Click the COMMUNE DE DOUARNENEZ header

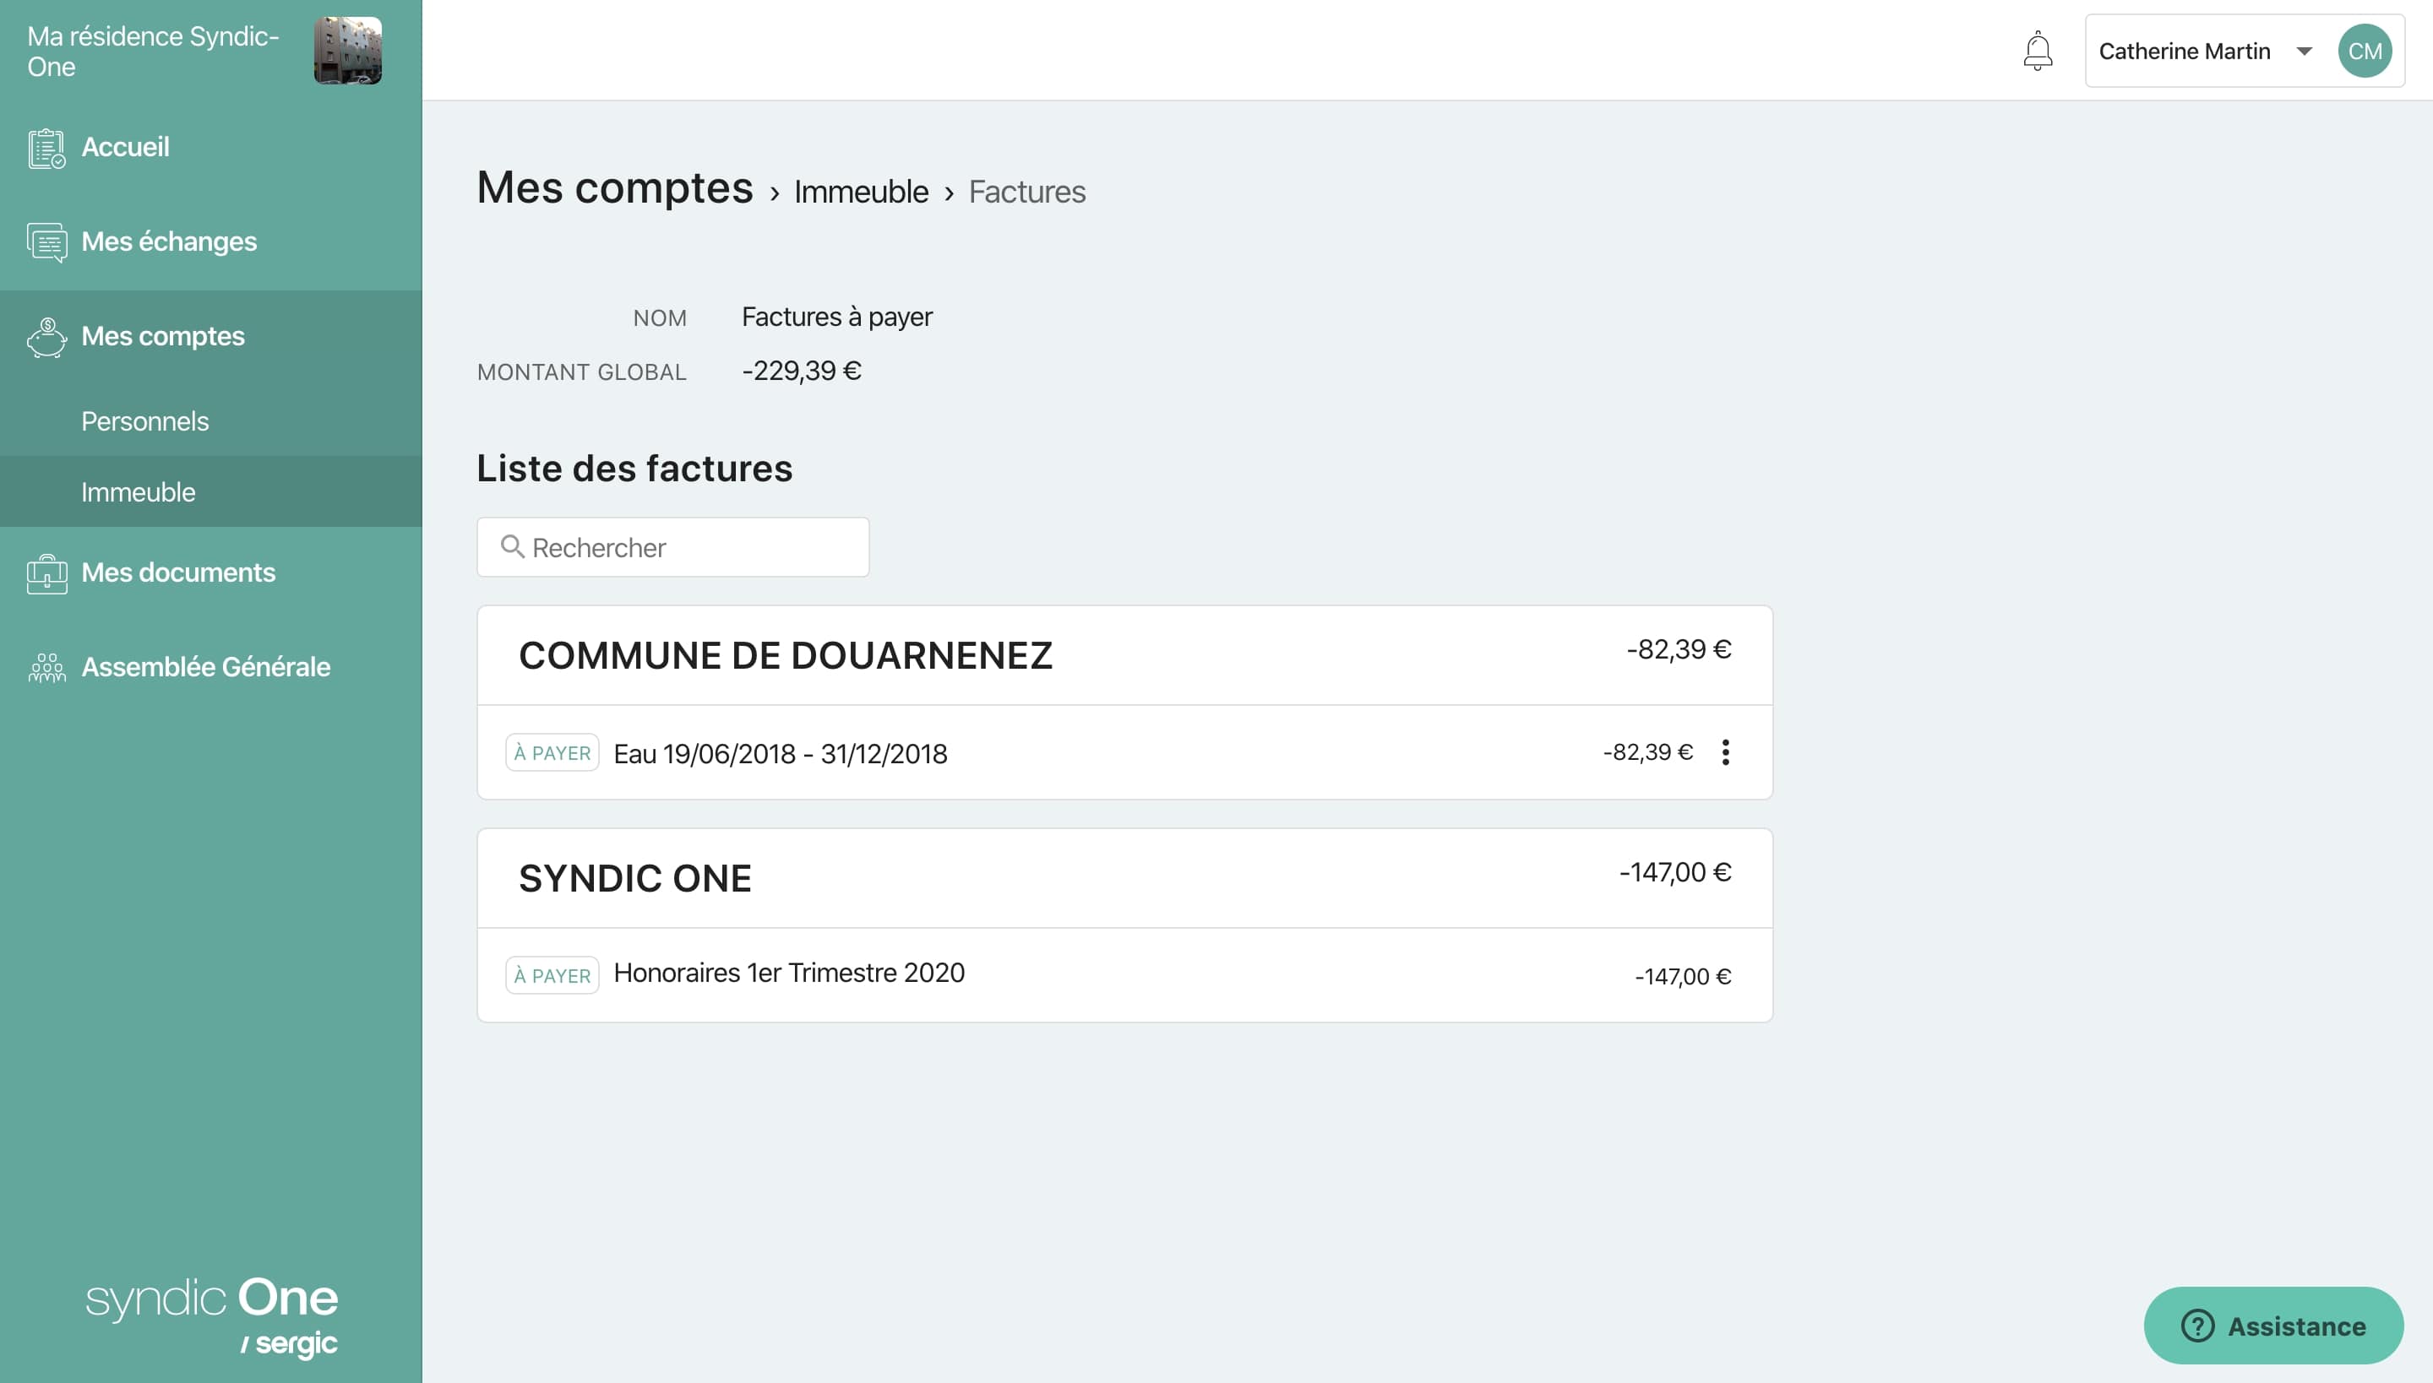pos(1124,655)
